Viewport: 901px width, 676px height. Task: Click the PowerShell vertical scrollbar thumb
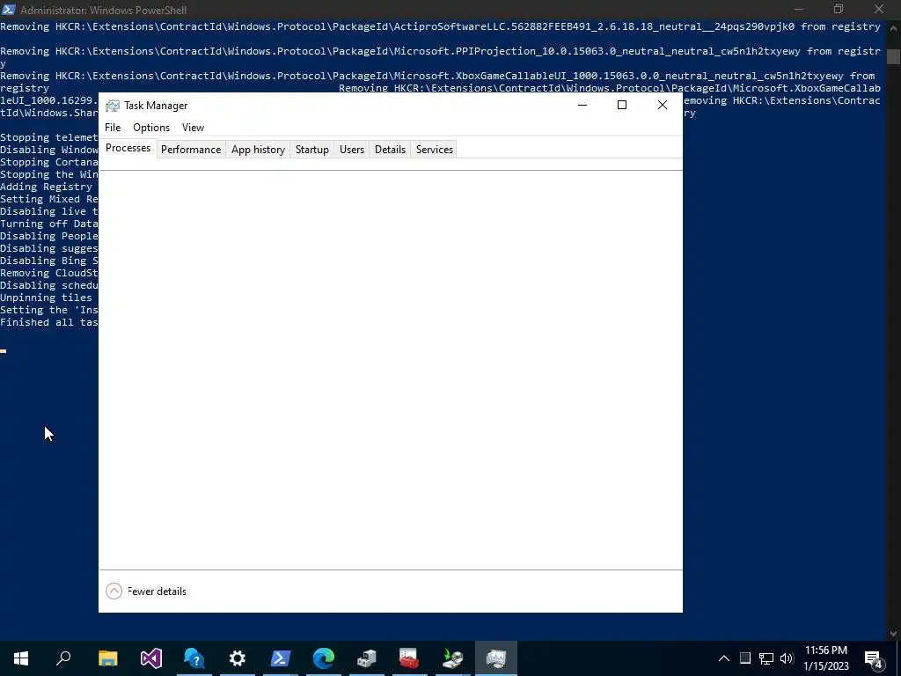point(893,57)
